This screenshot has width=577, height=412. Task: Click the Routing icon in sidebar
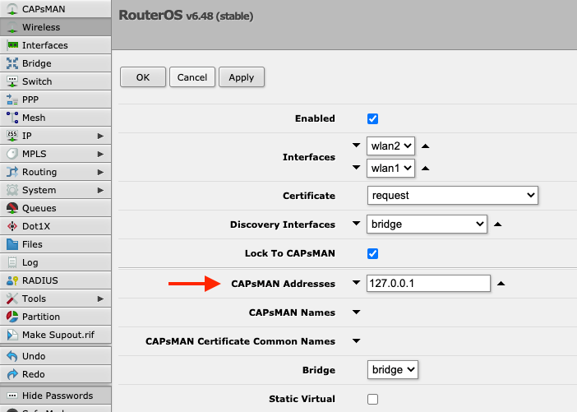click(12, 172)
